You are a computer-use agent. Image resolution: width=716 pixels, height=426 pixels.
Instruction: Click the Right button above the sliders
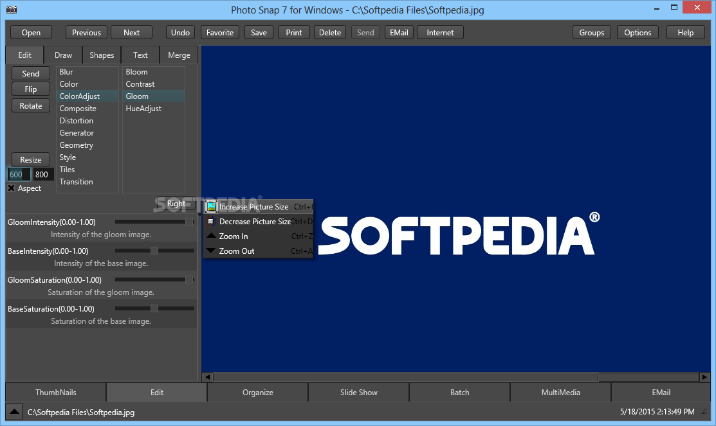(x=176, y=204)
